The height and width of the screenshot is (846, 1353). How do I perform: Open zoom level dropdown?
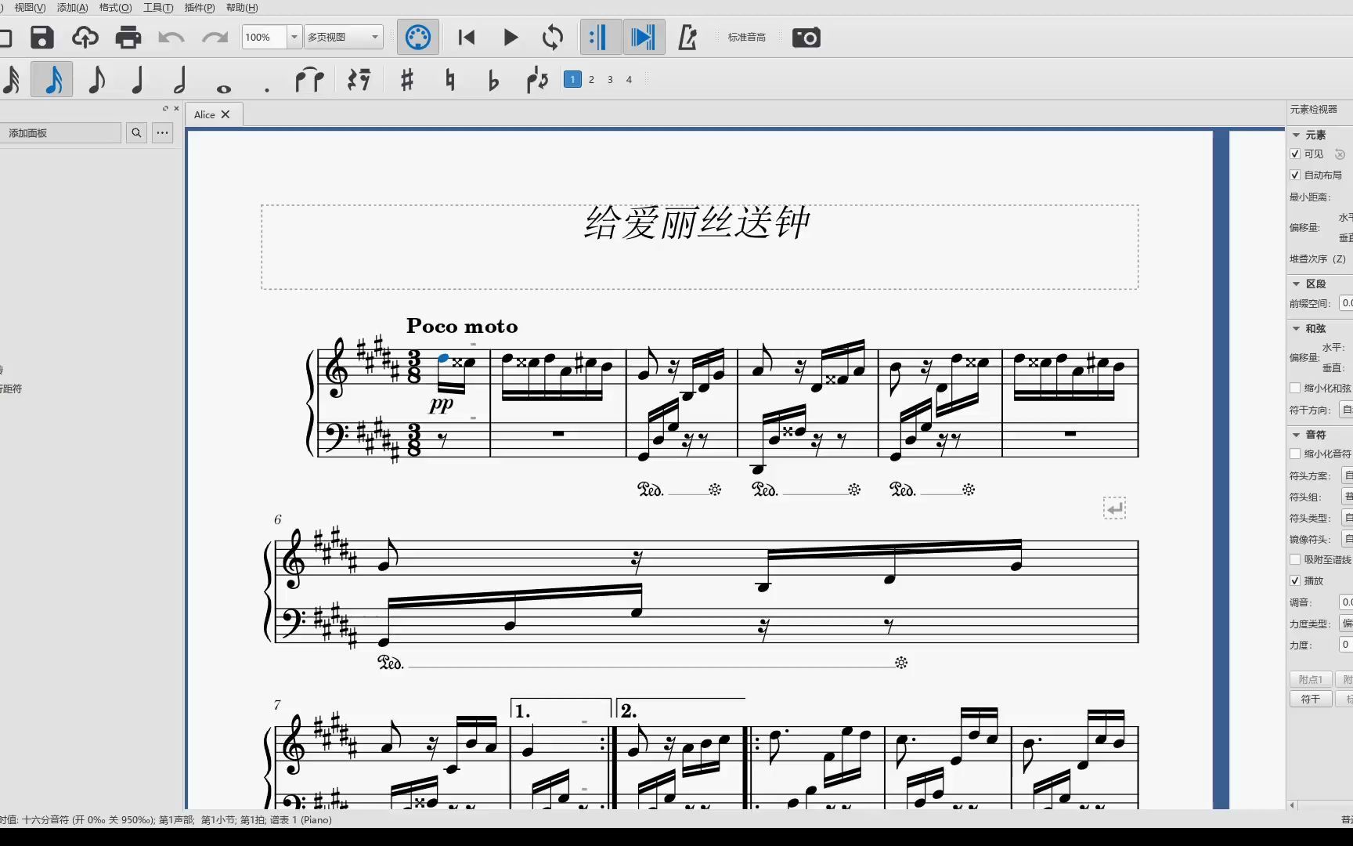point(294,37)
